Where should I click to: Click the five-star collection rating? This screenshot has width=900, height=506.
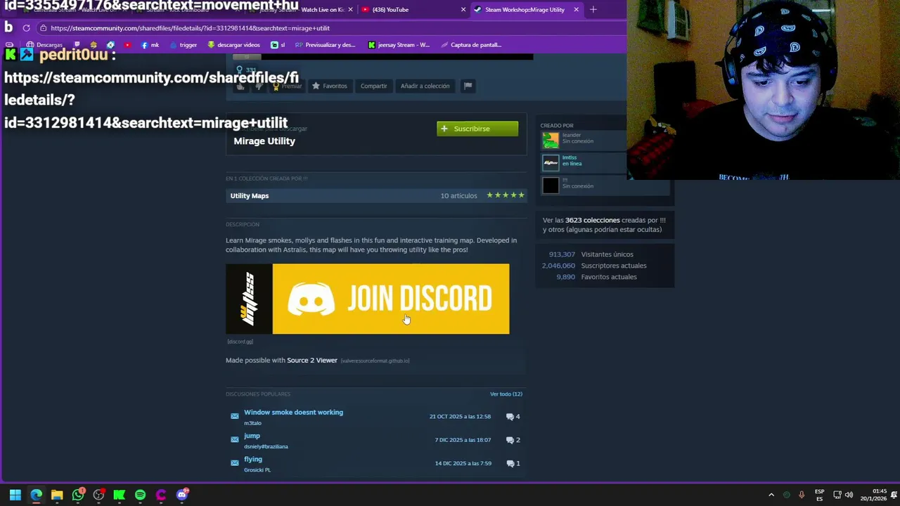506,195
